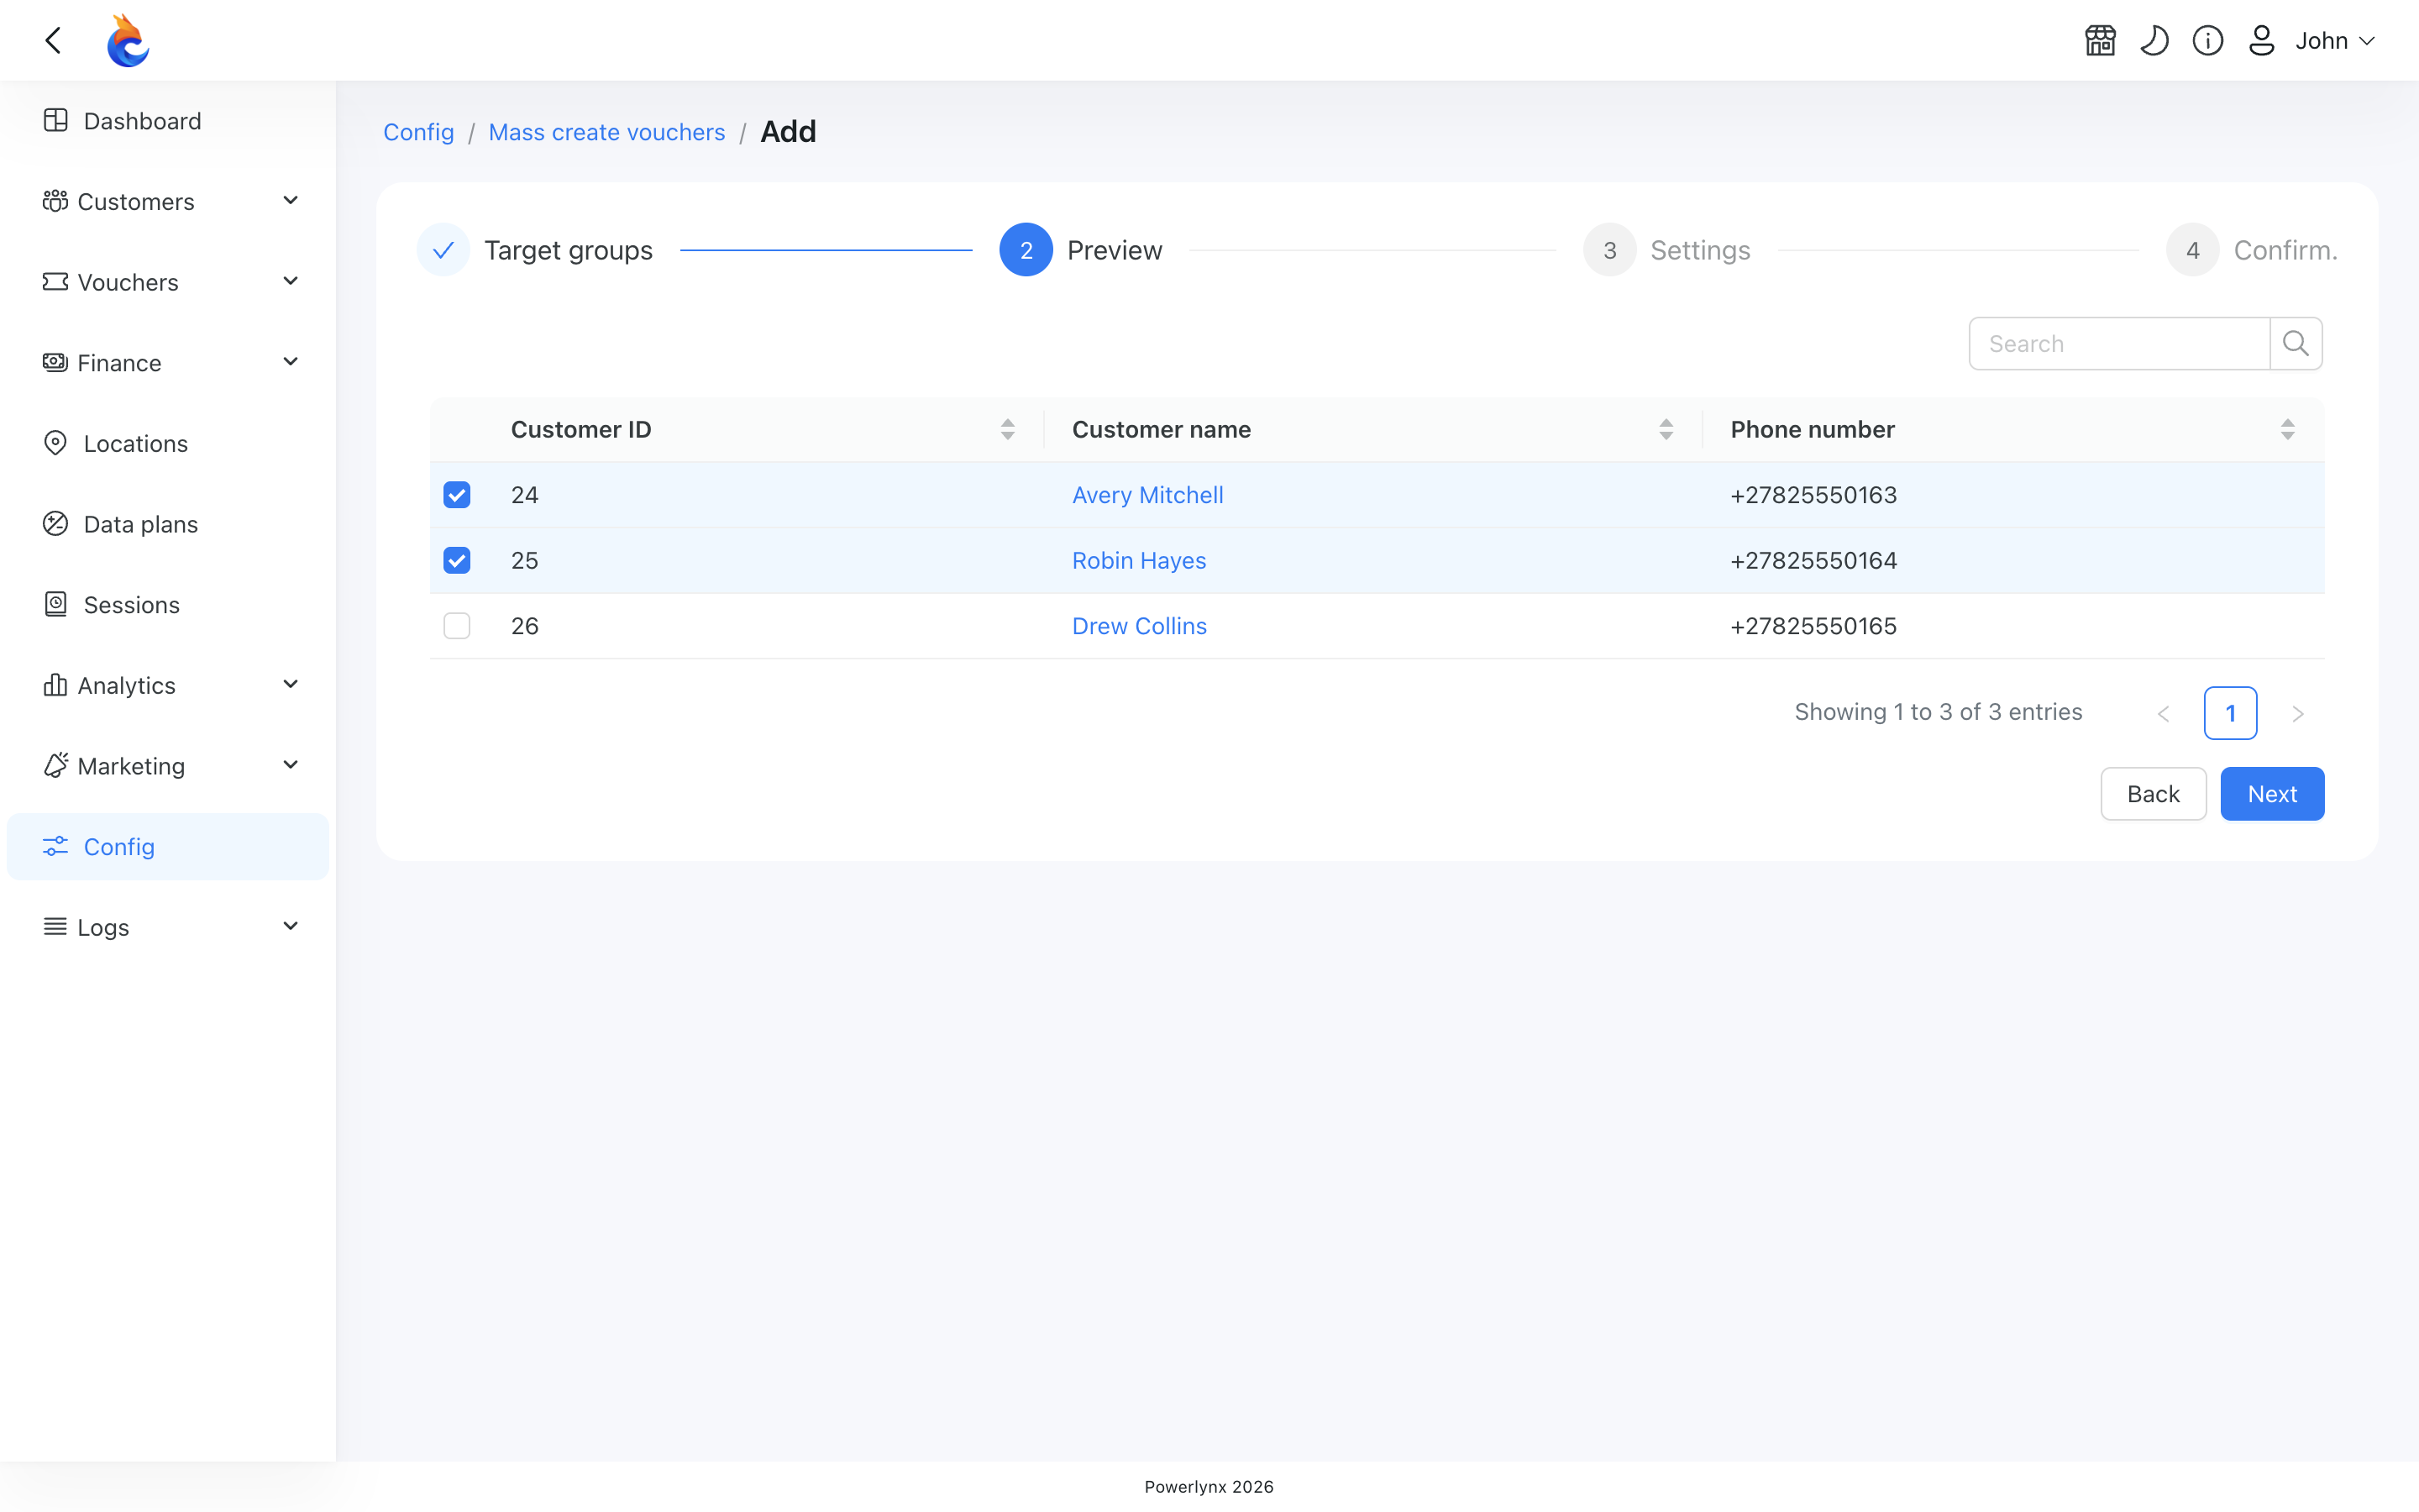Screen dimensions: 2419x1512
Task: Click the user profile icon
Action: pyautogui.click(x=2262, y=41)
